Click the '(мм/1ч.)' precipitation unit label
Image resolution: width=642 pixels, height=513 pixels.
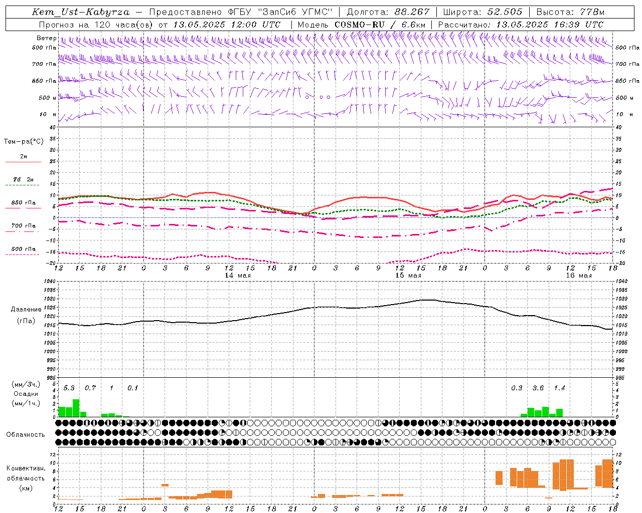[x=26, y=403]
